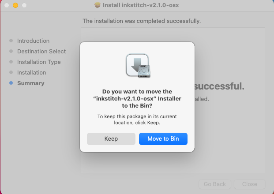Click the yellow minimize window button
The image size is (274, 194).
pos(15,5)
